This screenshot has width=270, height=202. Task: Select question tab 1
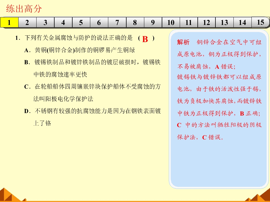click(x=9, y=22)
